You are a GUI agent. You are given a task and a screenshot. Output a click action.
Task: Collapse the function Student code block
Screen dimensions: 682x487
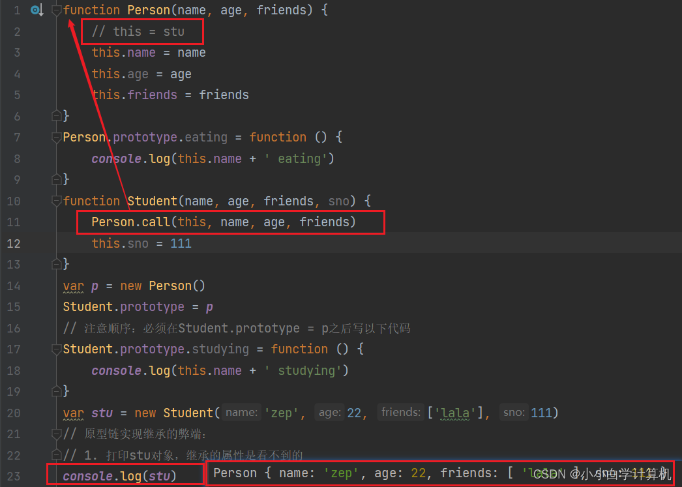(x=56, y=201)
